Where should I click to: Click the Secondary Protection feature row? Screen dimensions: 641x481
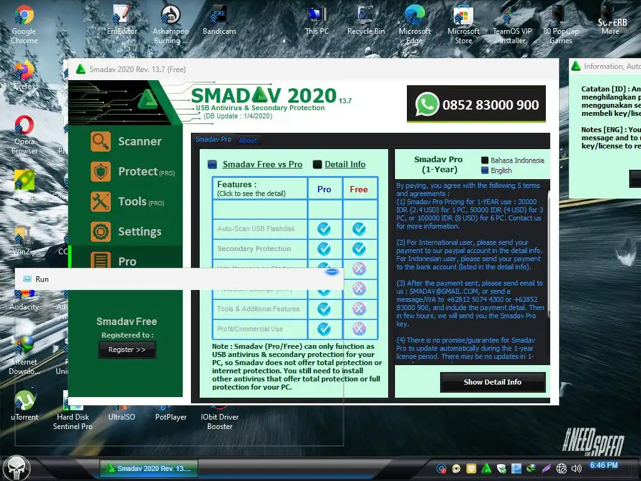point(260,249)
